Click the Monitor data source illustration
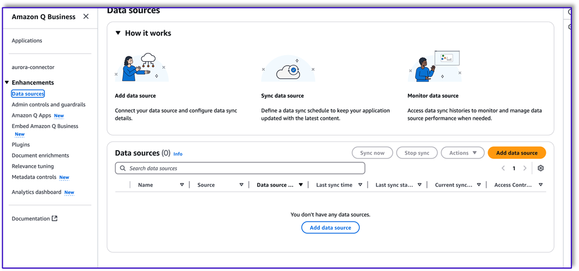Image resolution: width=579 pixels, height=271 pixels. 435,66
